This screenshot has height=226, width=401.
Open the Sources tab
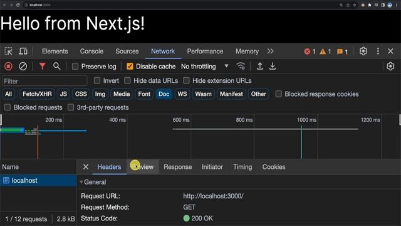pyautogui.click(x=127, y=51)
